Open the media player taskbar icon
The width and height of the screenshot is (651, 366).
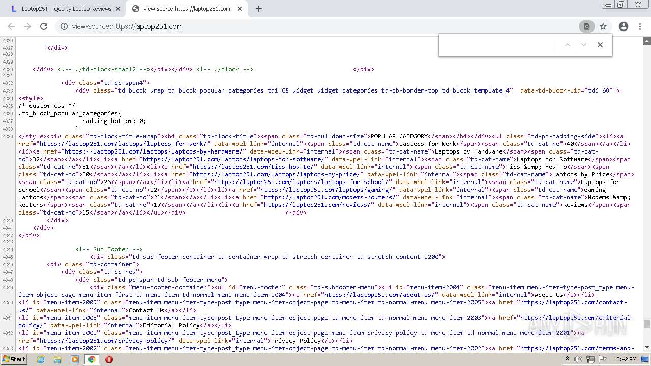point(75,359)
